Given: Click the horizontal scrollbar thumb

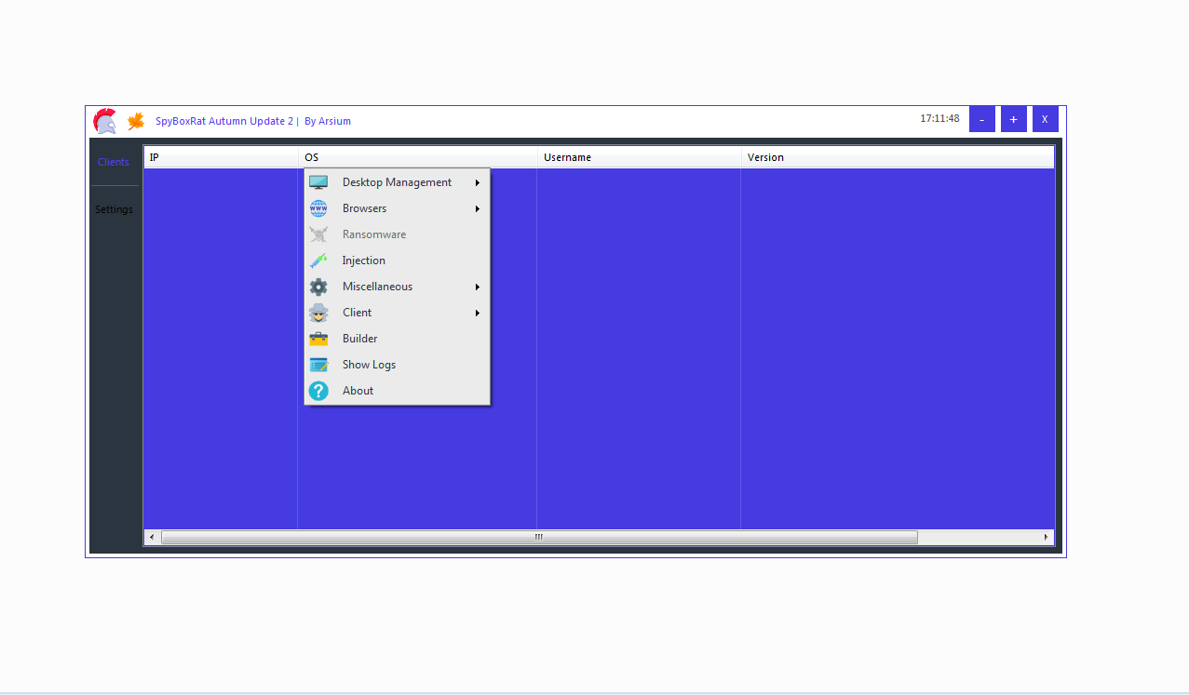Looking at the screenshot, I should [538, 537].
